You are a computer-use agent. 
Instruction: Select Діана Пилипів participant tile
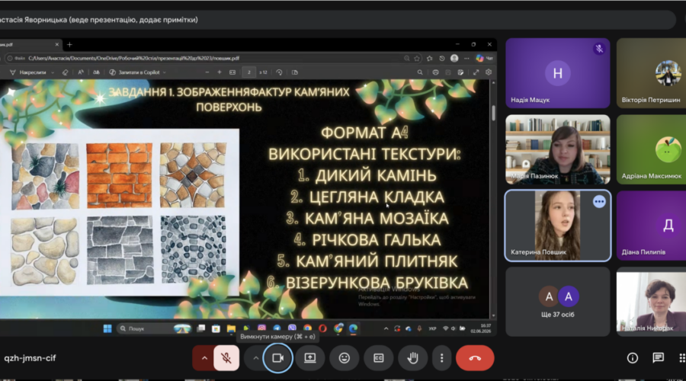[x=651, y=226]
